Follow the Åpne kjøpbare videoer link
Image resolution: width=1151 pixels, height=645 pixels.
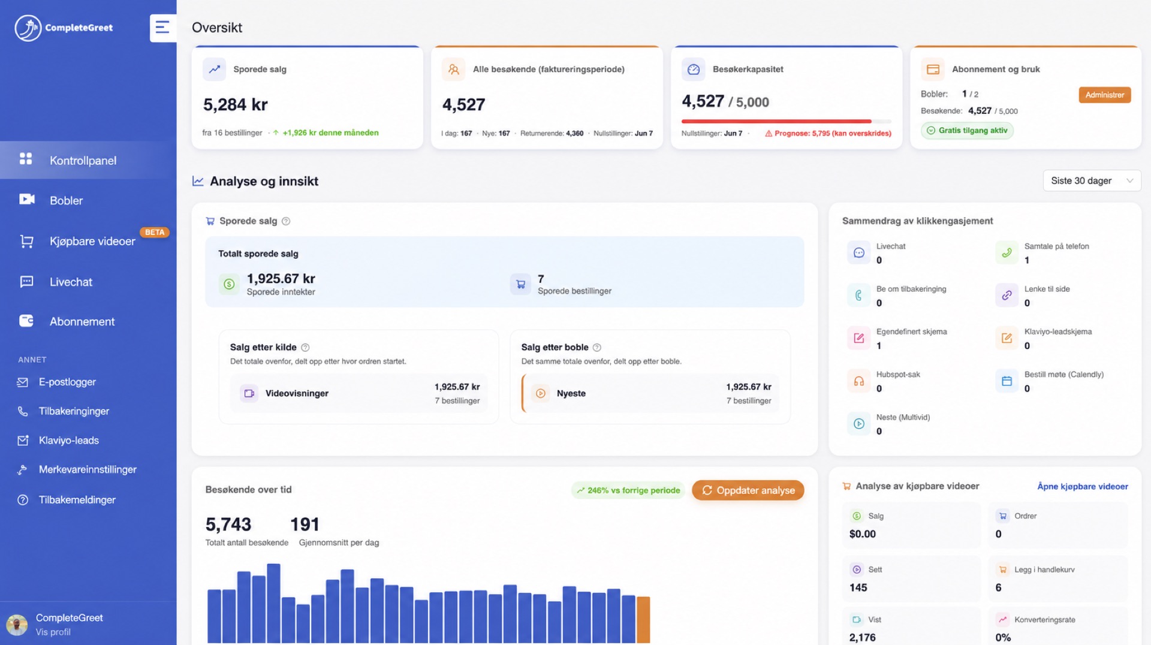click(1082, 487)
